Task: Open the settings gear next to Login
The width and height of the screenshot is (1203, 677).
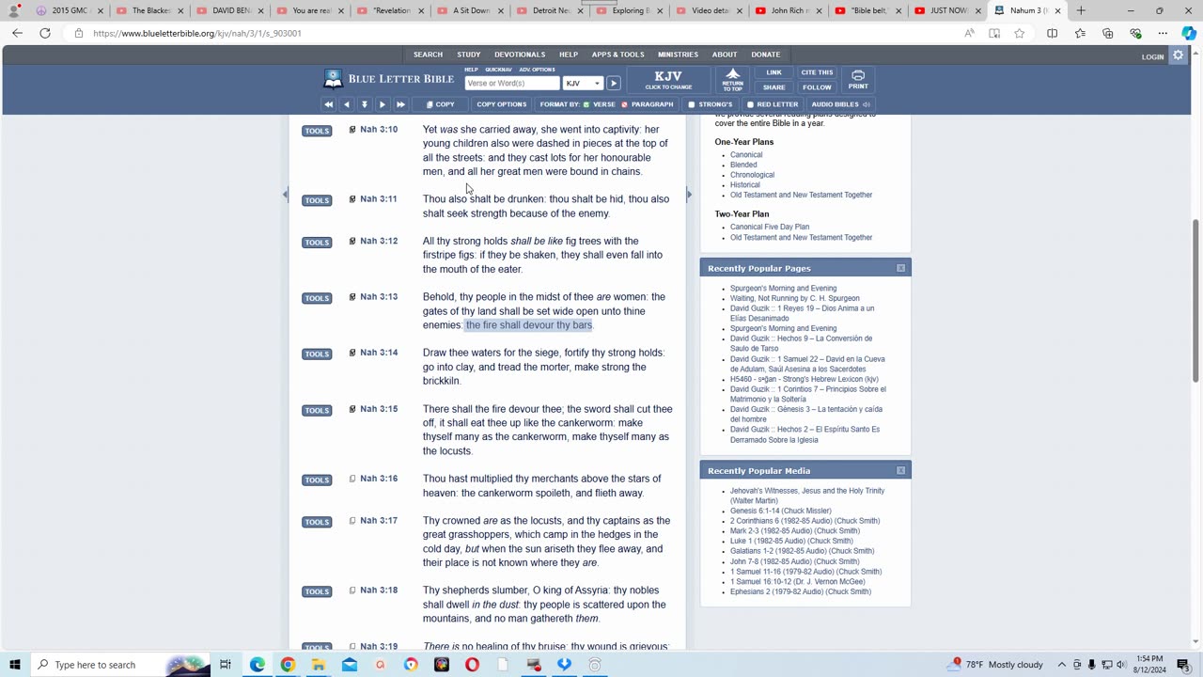Action: pos(1179,56)
